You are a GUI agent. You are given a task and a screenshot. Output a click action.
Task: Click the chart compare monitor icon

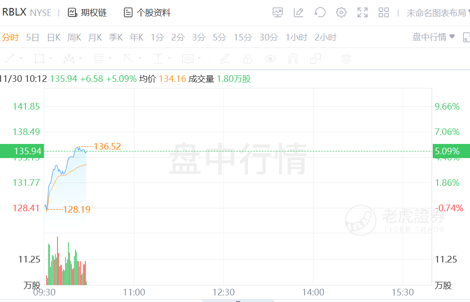278,13
